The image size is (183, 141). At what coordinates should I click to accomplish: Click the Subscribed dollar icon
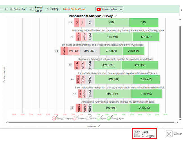click(x=12, y=9)
